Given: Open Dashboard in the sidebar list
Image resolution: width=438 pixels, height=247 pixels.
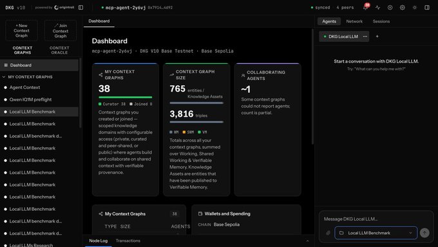Looking at the screenshot, I should point(39,65).
